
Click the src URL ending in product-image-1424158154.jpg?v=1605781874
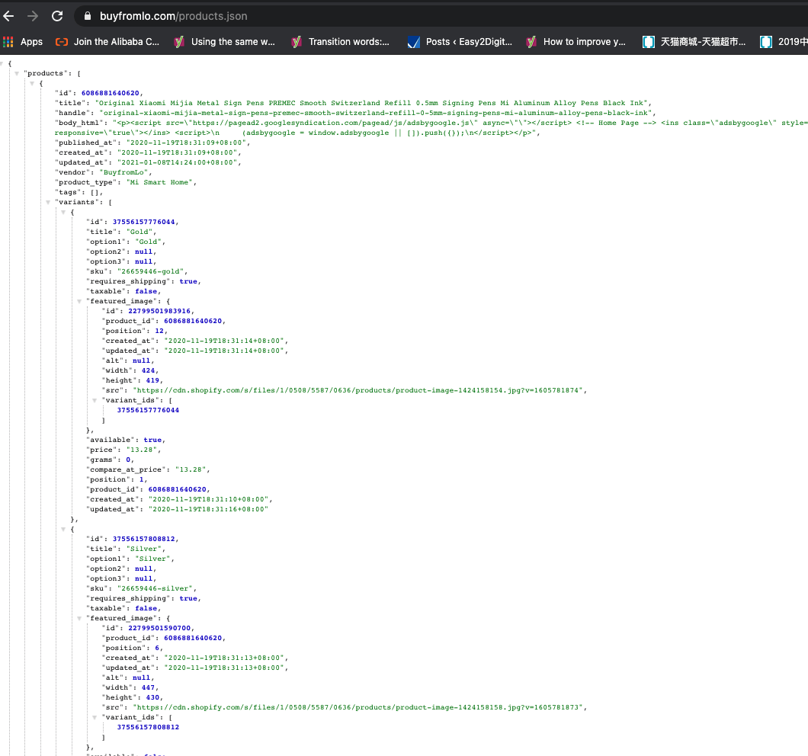(358, 390)
